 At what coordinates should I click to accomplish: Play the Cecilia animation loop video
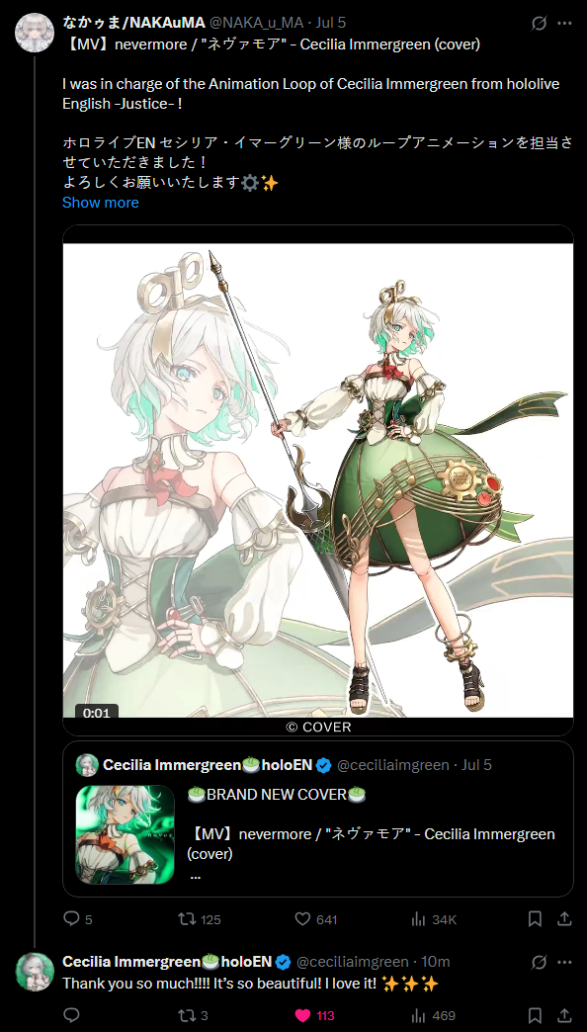pos(318,480)
